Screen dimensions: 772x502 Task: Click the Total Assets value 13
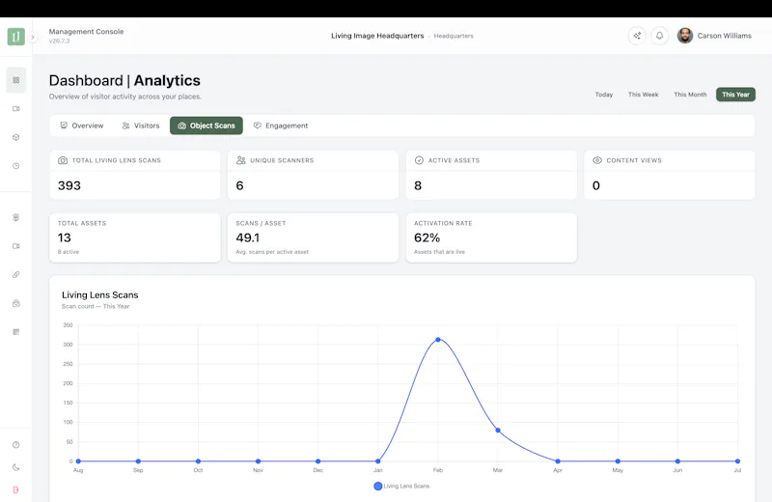65,237
